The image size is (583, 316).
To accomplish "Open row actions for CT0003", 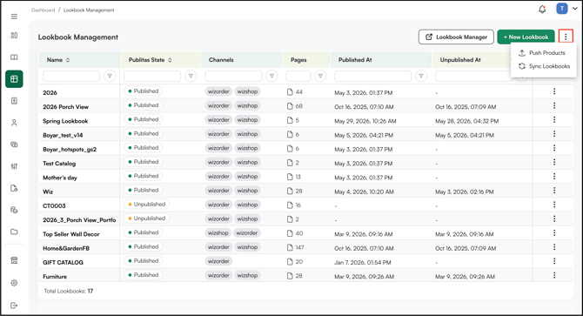I will pos(554,205).
